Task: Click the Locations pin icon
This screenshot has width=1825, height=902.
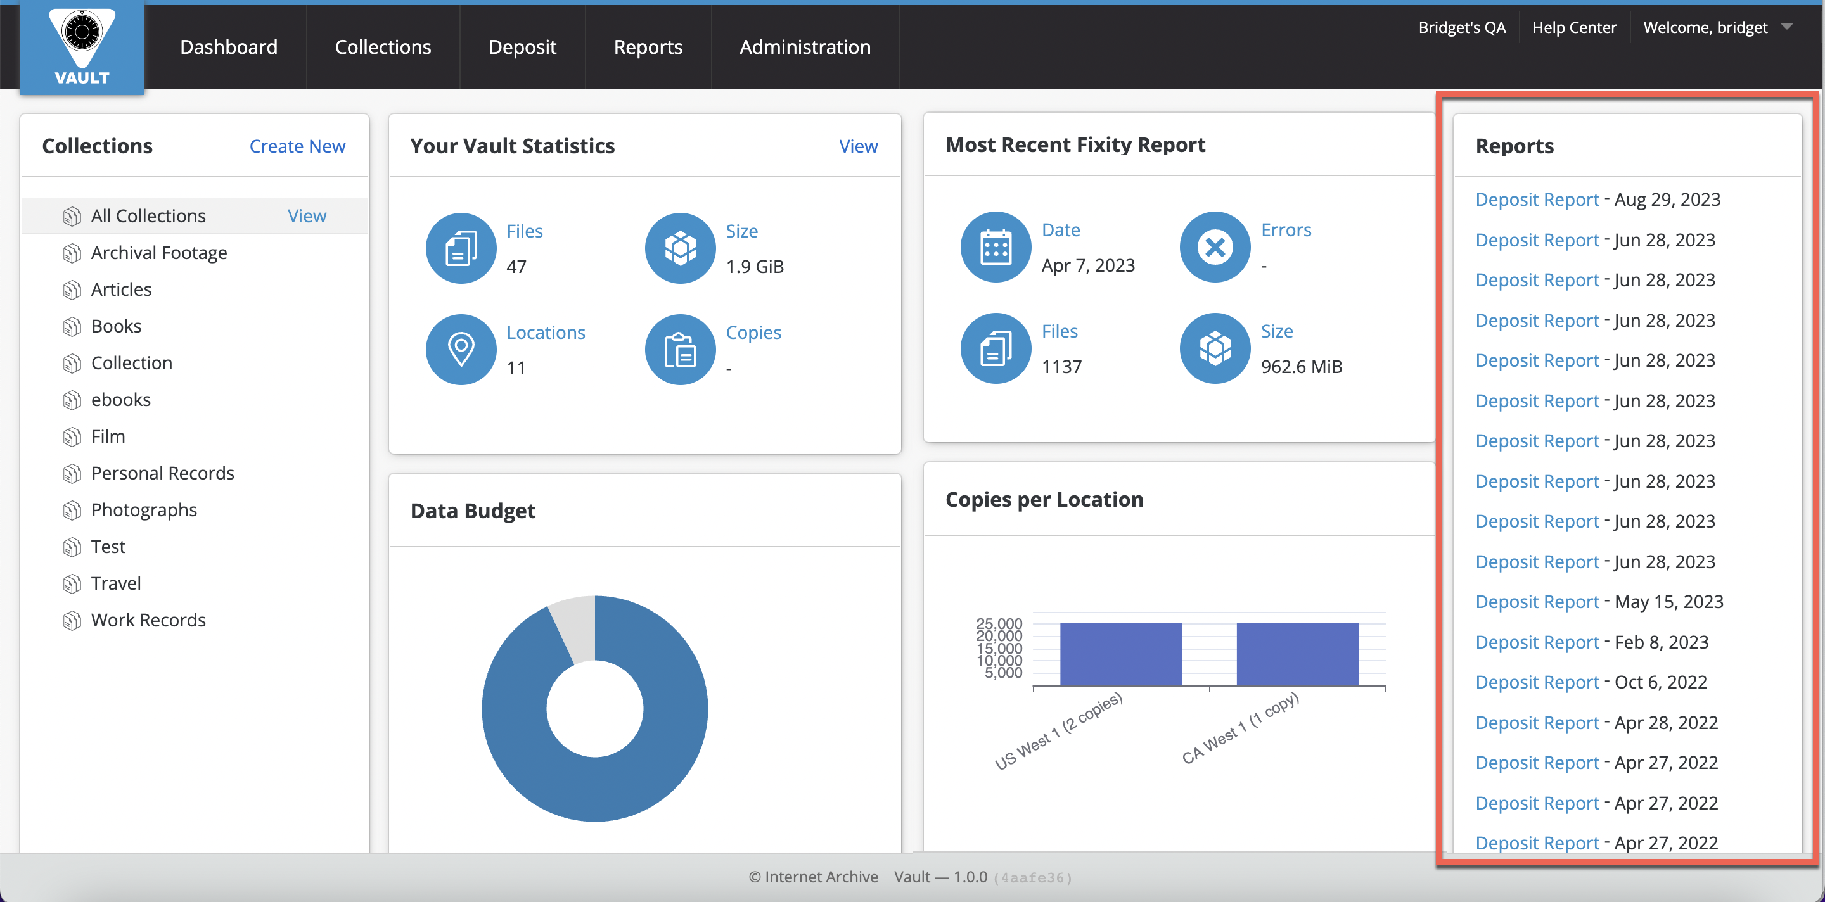Action: (461, 349)
